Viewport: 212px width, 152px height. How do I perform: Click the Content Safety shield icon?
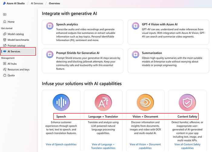[x=187, y=103]
